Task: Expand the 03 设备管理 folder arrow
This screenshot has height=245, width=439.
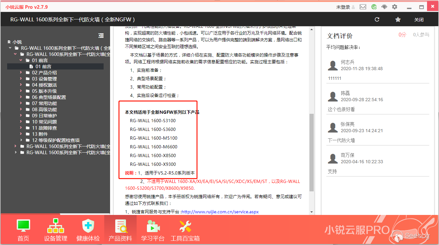Action: point(21,79)
